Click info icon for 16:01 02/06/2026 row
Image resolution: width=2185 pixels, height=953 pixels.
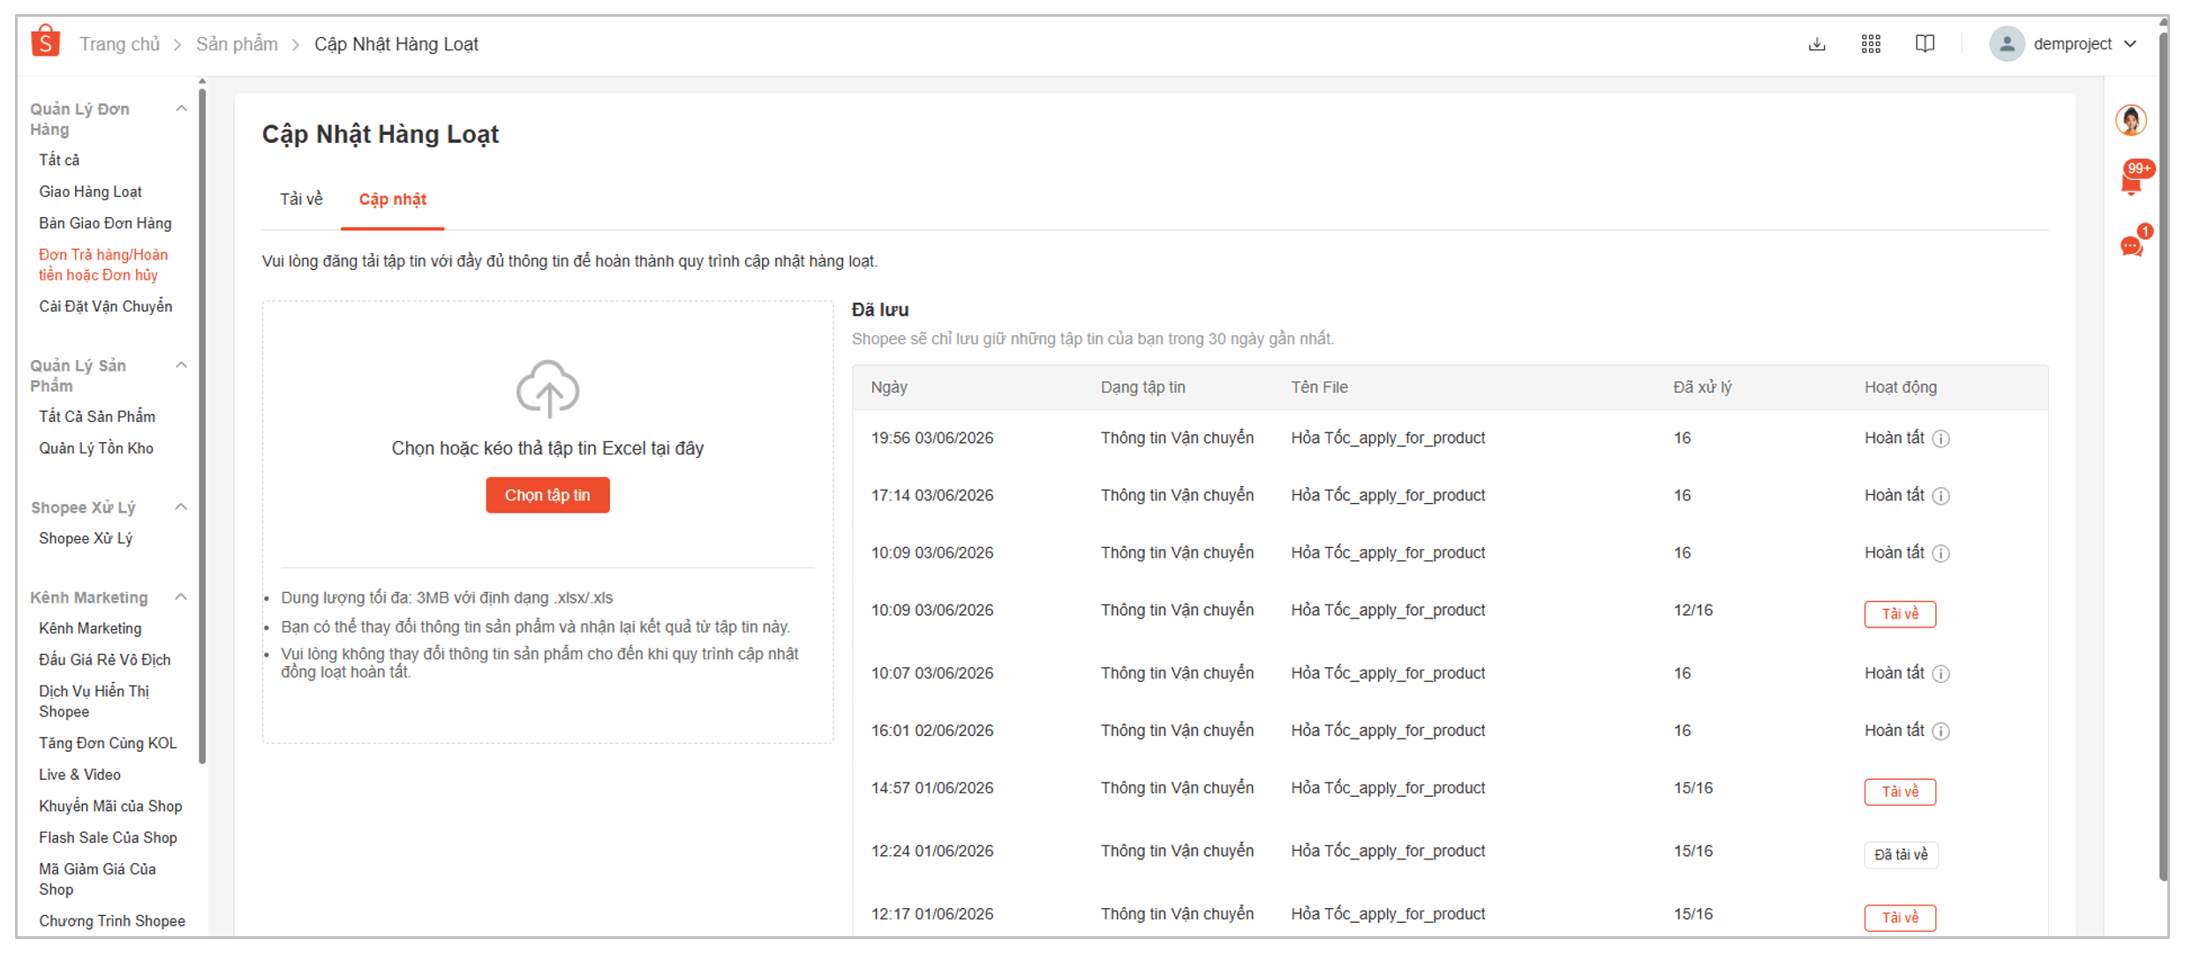click(1940, 732)
